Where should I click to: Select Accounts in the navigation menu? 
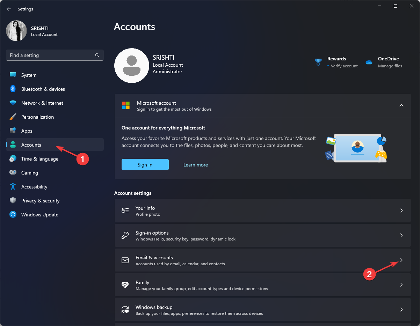tap(31, 145)
